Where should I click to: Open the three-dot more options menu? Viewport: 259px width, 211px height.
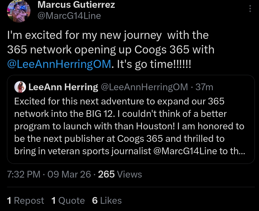pos(250,9)
